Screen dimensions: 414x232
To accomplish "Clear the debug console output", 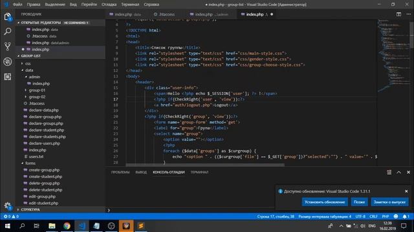I will 389,172.
